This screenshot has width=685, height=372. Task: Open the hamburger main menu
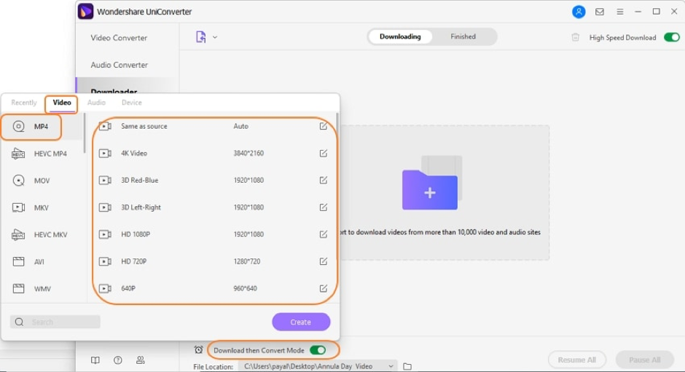tap(620, 12)
